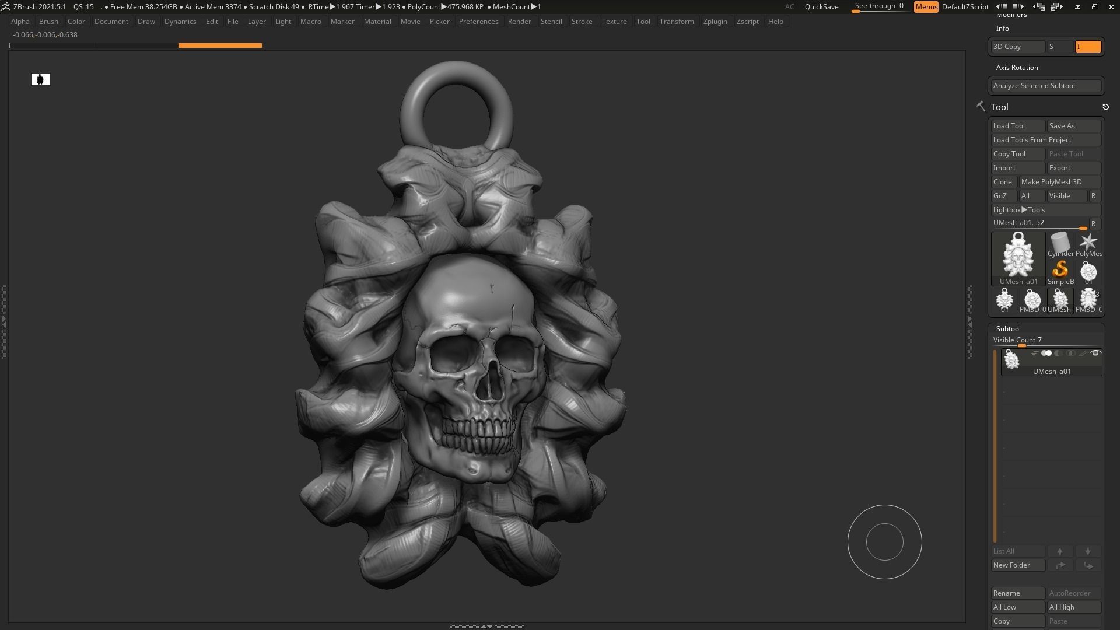
Task: Expand the Subtool section header
Action: [1008, 329]
